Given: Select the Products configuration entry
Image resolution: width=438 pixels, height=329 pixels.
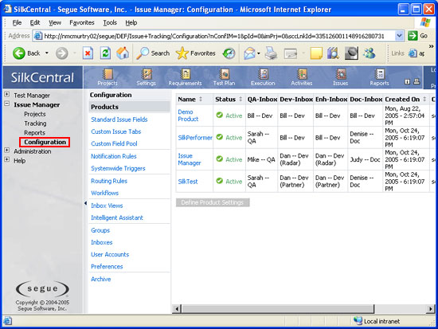Looking at the screenshot, I should (x=130, y=107).
